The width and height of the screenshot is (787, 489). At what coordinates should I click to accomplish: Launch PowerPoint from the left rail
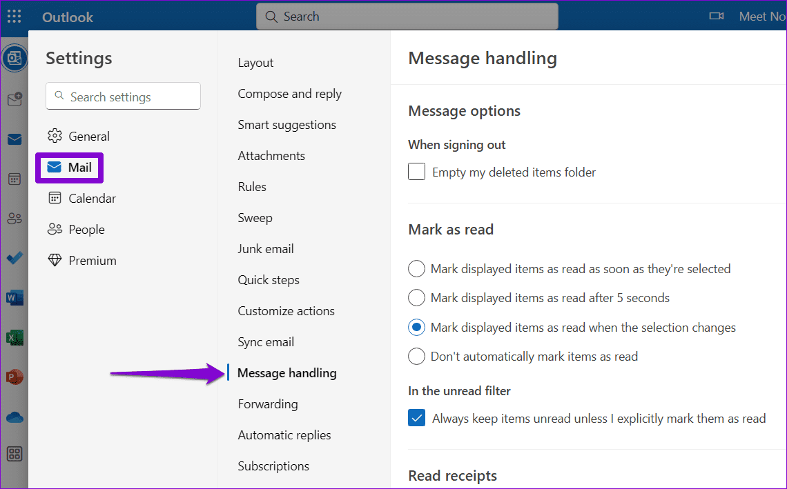(x=14, y=377)
